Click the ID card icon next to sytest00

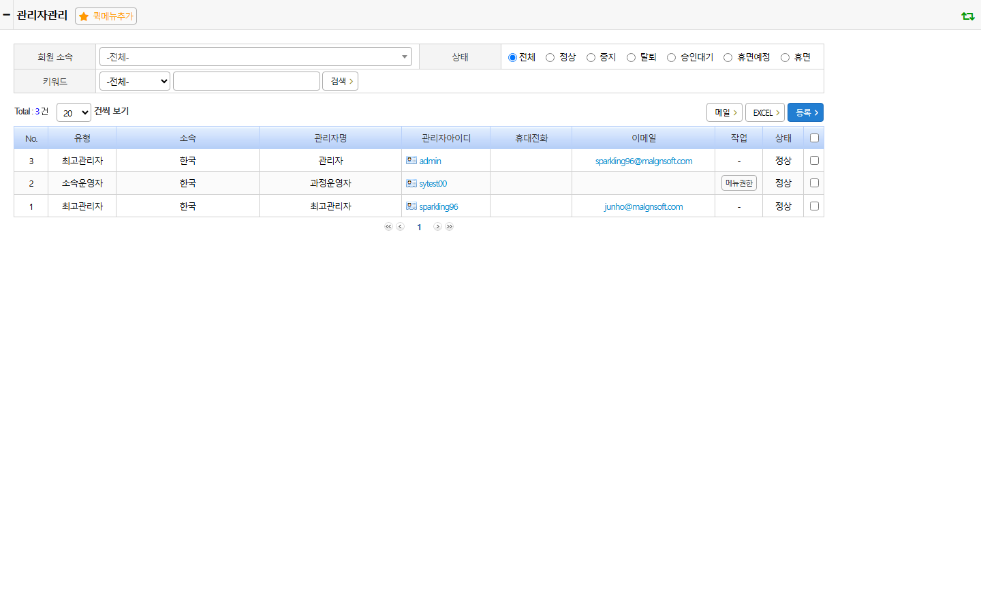411,183
